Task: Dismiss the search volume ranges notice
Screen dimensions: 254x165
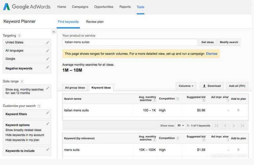Action: click(212, 54)
